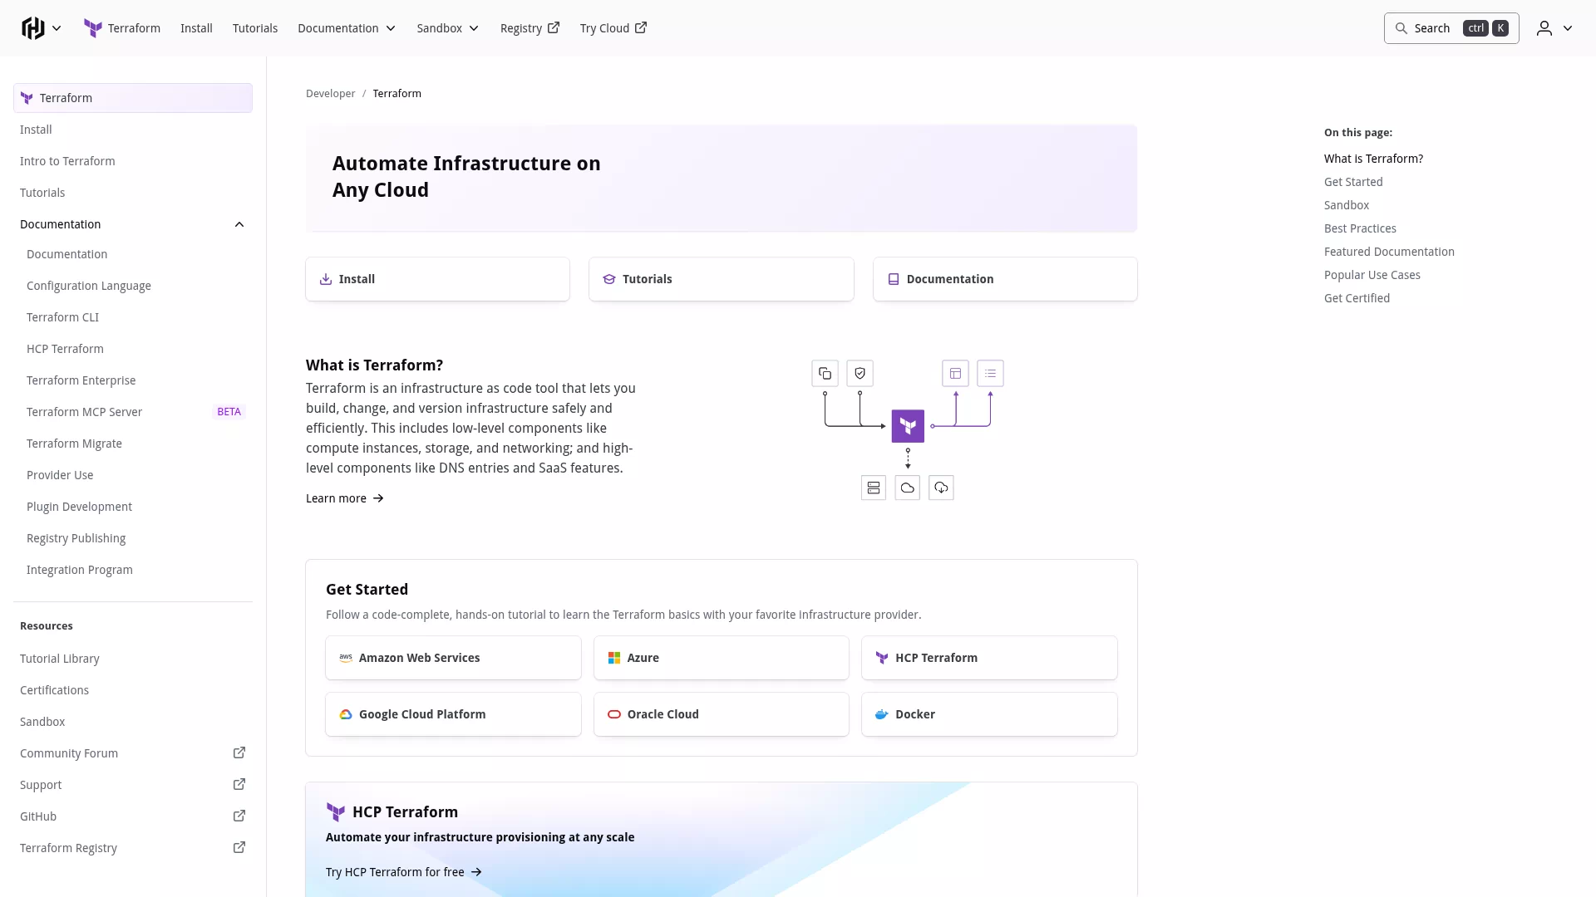This screenshot has height=897, width=1596.
Task: Click the Install card download icon
Action: coord(326,279)
